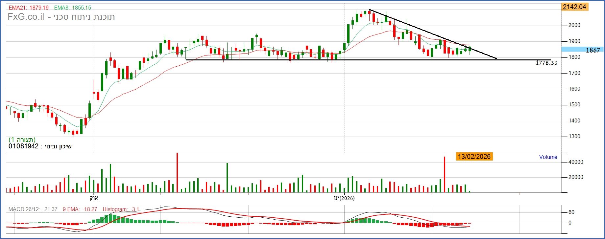Select the 40000 volume axis tick
Image resolution: width=605 pixels, height=239 pixels.
tap(576, 162)
